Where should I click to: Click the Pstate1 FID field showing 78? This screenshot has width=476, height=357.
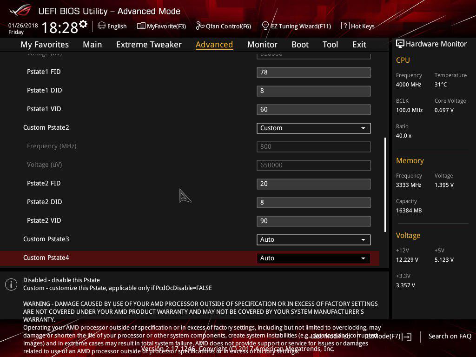click(x=314, y=72)
